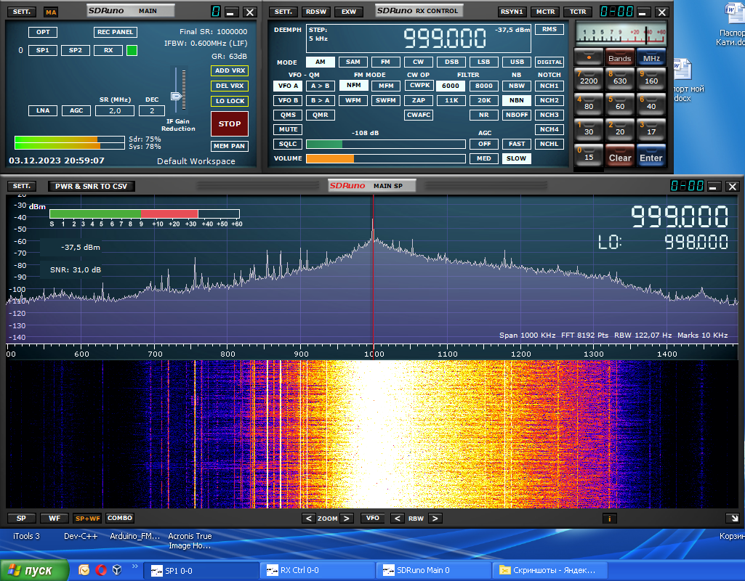This screenshot has height=581, width=745.
Task: Click PWR & SNR TO CSV button
Action: tap(92, 186)
